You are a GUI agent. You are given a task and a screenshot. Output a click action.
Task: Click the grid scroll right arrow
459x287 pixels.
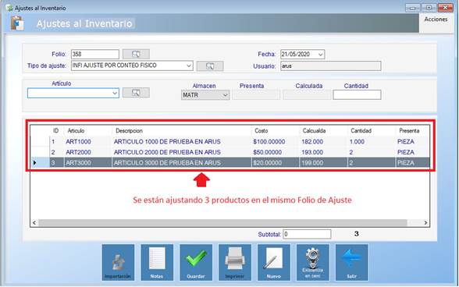pyautogui.click(x=425, y=223)
